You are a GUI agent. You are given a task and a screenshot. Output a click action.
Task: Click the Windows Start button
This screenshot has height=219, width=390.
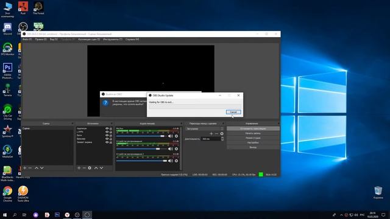pyautogui.click(x=5, y=215)
